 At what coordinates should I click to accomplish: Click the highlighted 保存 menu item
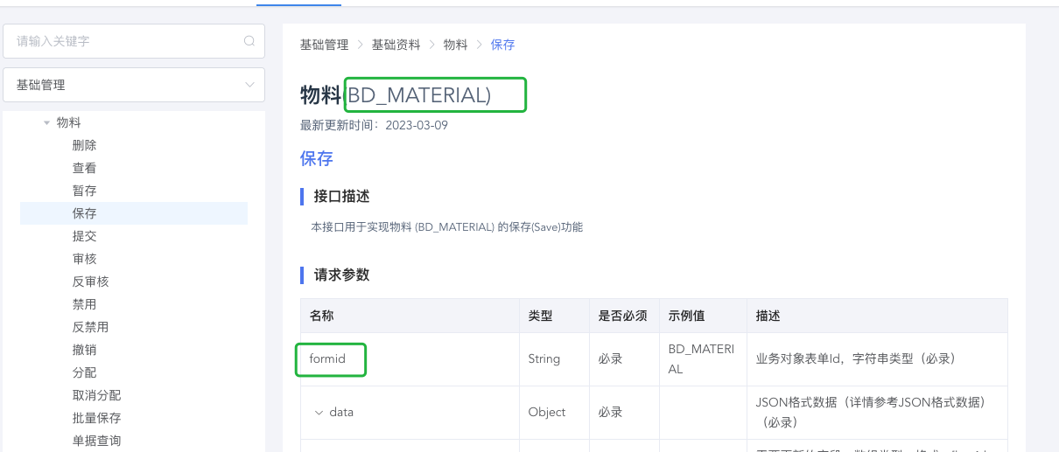(x=85, y=213)
